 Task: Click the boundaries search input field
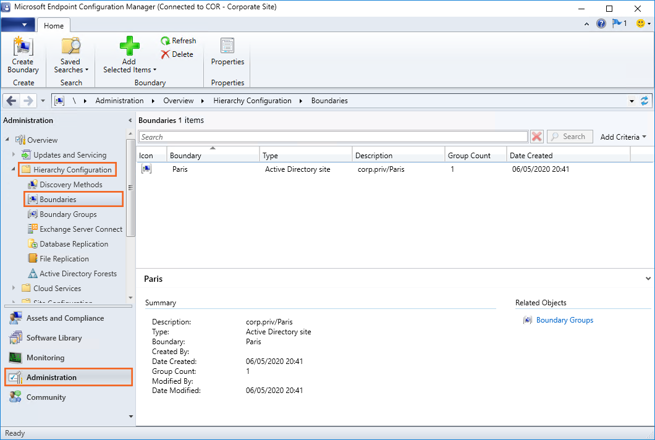[x=333, y=137]
